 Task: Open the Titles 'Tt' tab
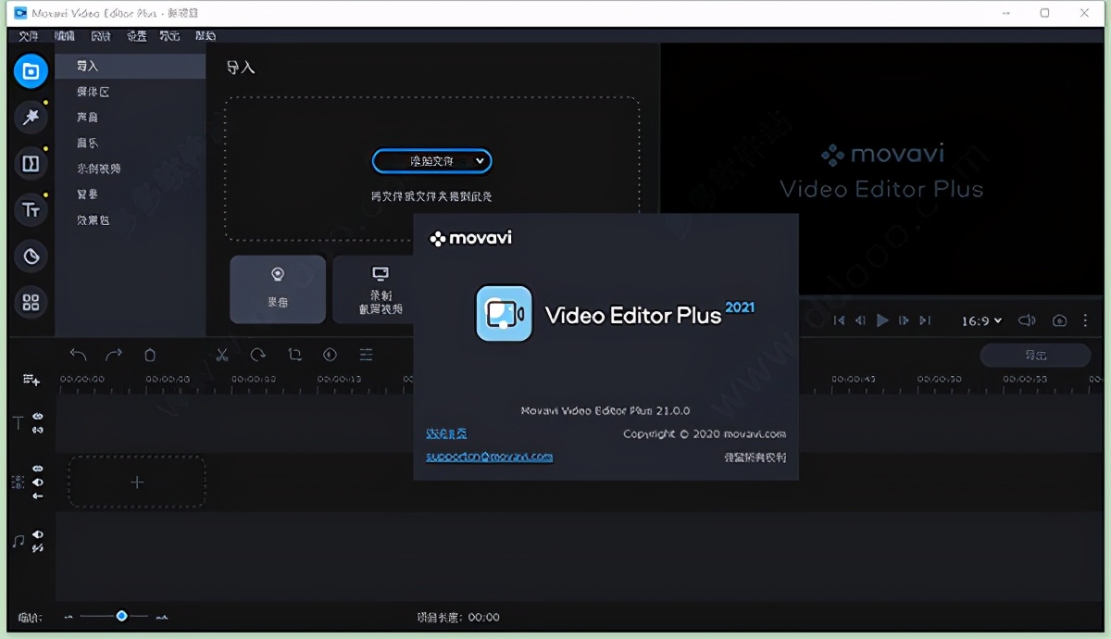coord(31,210)
